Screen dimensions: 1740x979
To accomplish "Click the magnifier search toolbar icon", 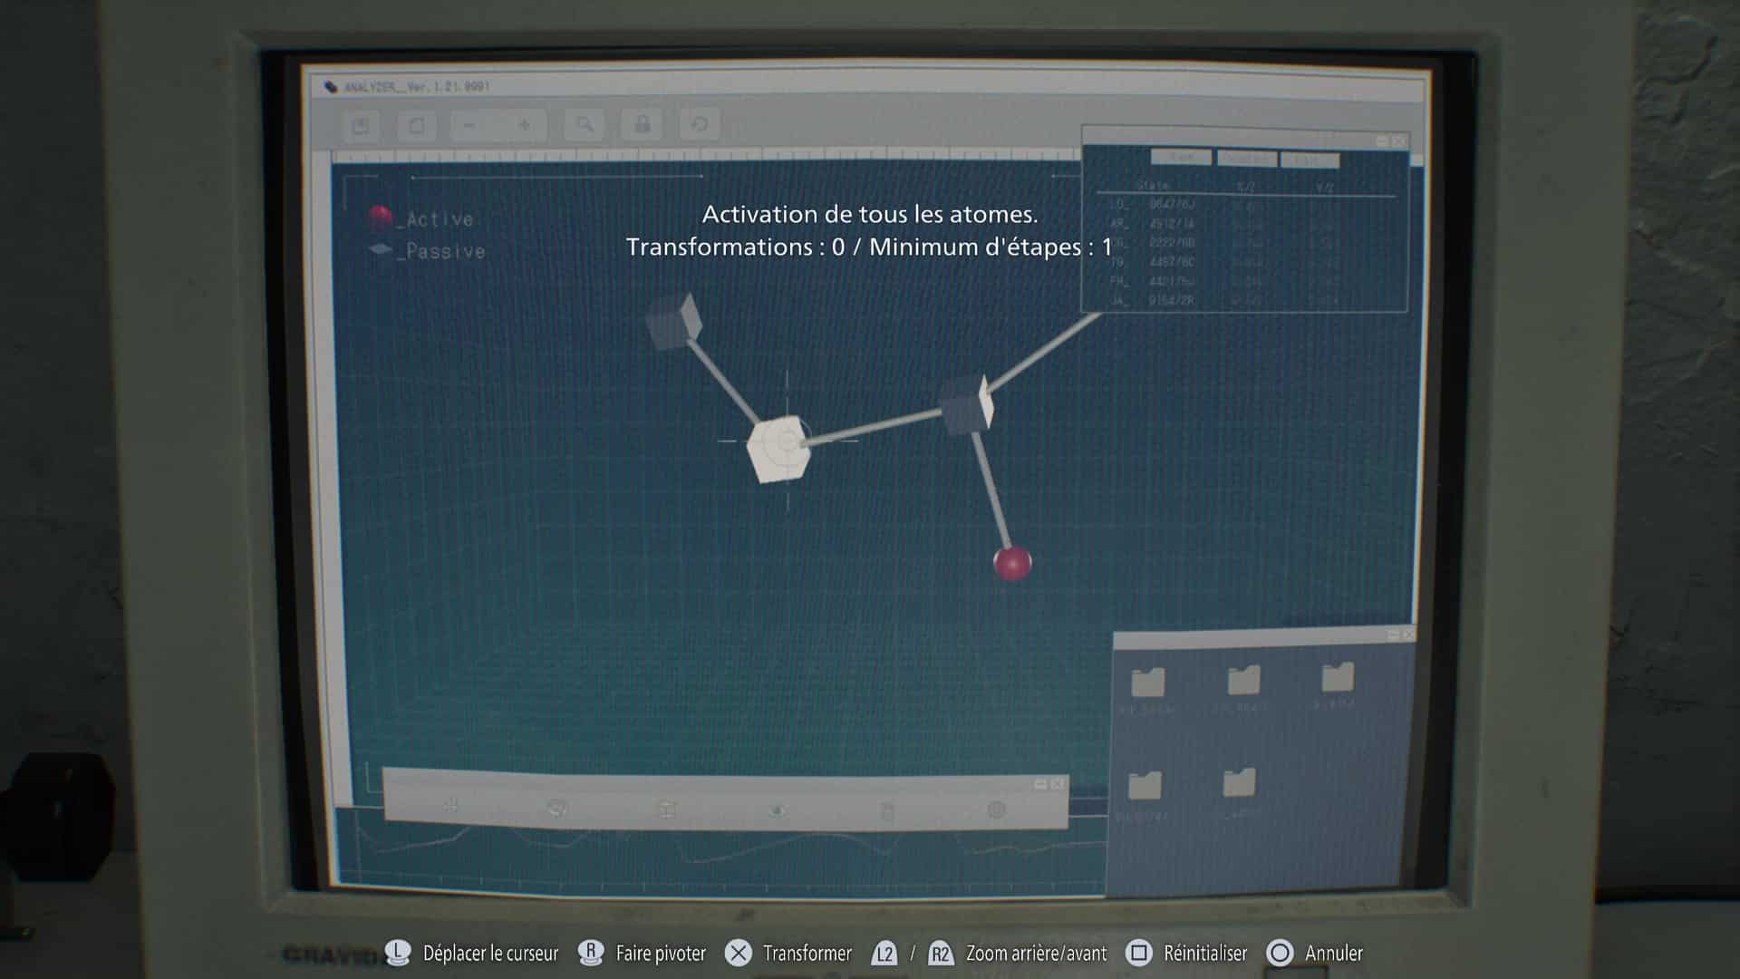I will coord(585,124).
